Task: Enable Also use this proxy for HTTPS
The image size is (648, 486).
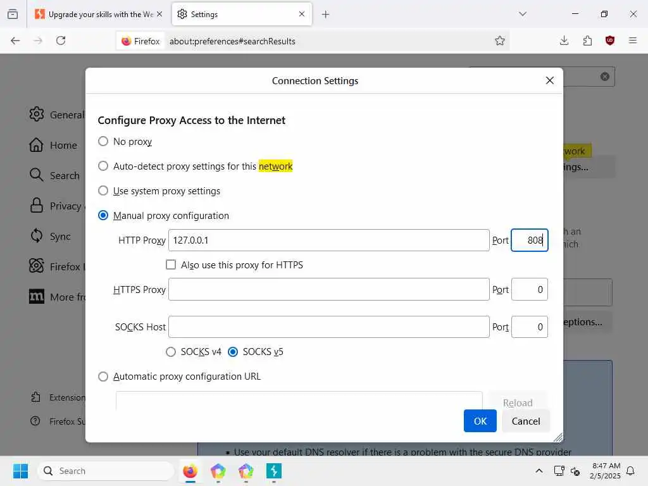Action: pyautogui.click(x=171, y=265)
